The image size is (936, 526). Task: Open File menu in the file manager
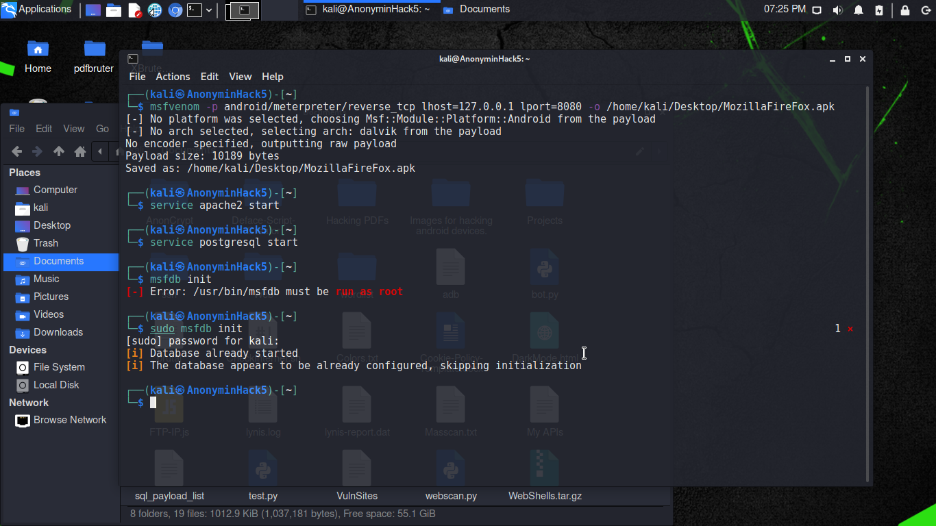tap(16, 129)
